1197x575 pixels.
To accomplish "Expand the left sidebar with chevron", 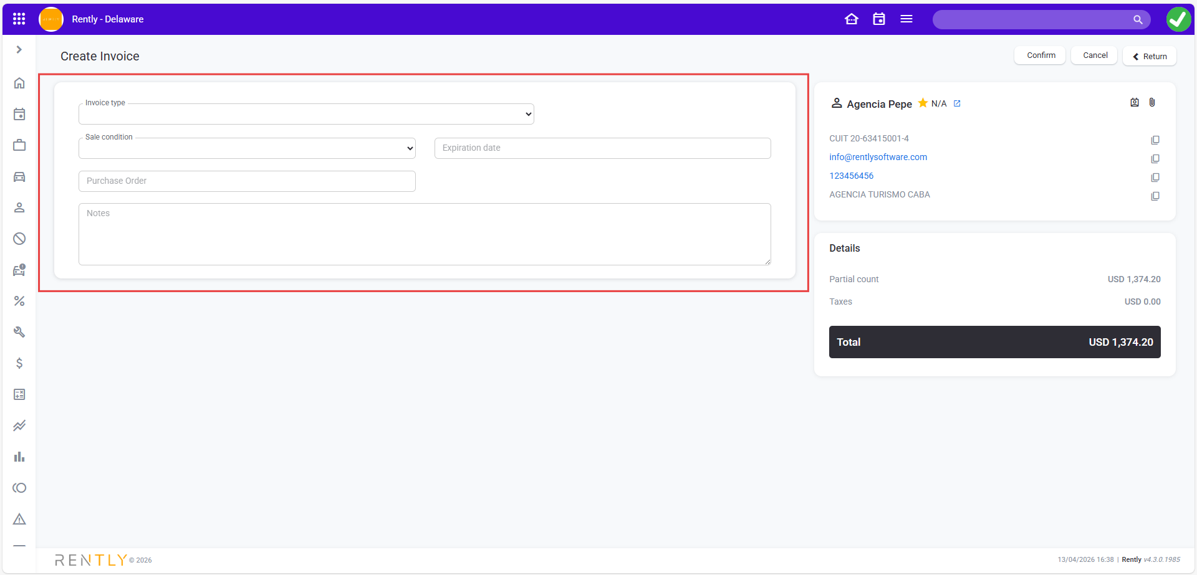I will tap(19, 50).
